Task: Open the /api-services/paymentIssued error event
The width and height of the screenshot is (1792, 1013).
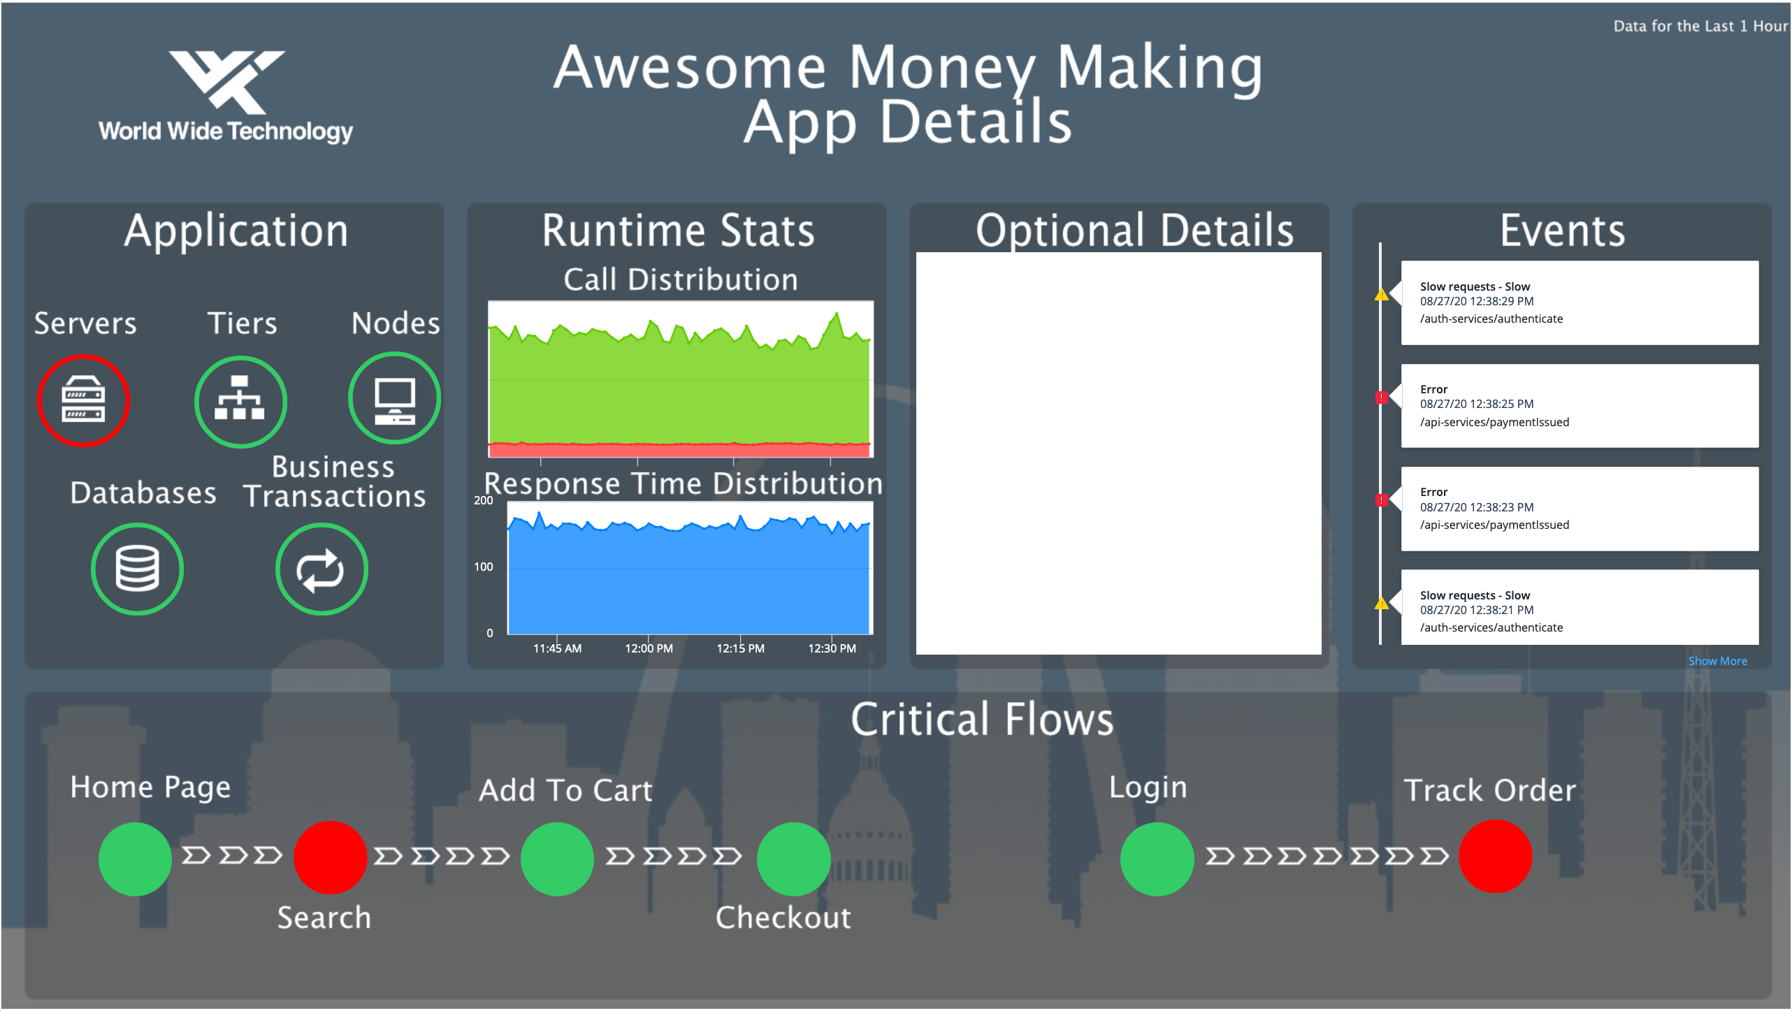Action: pyautogui.click(x=1580, y=405)
